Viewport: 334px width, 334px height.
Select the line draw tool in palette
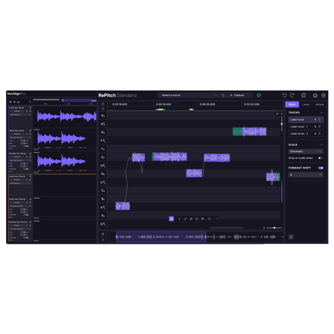[185, 219]
